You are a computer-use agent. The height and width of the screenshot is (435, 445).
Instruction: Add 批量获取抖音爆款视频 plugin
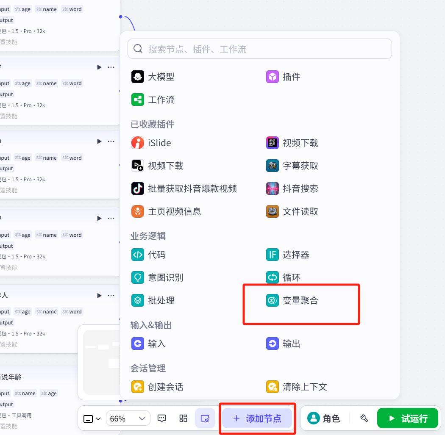click(184, 188)
